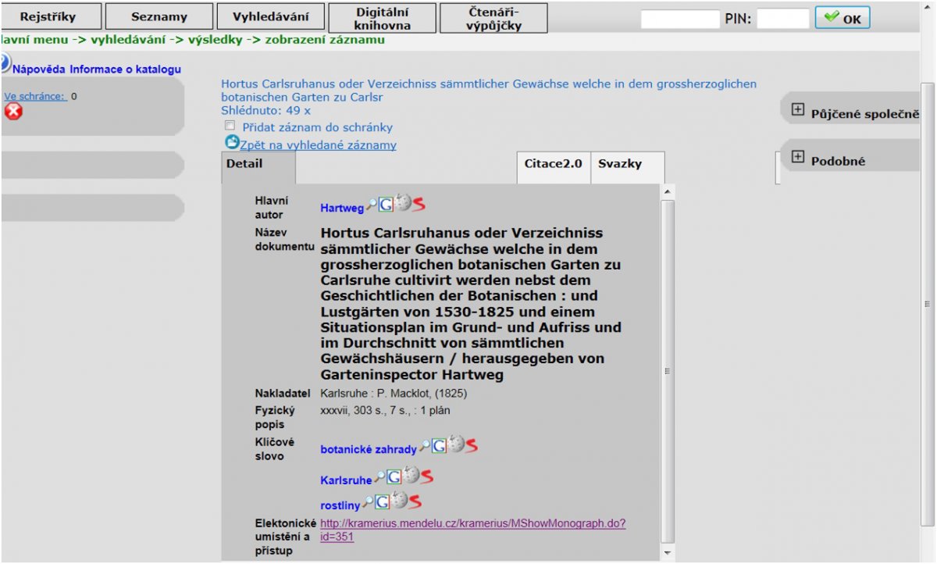Click the PIN input field

[782, 19]
